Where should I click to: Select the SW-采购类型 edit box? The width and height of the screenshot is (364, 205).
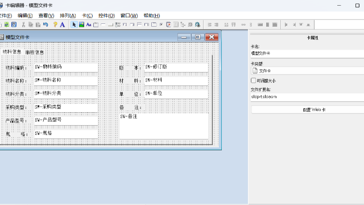(66, 108)
